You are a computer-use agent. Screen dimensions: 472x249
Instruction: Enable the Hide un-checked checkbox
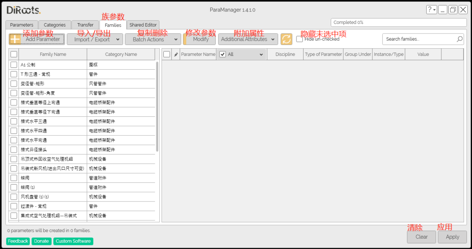click(299, 39)
